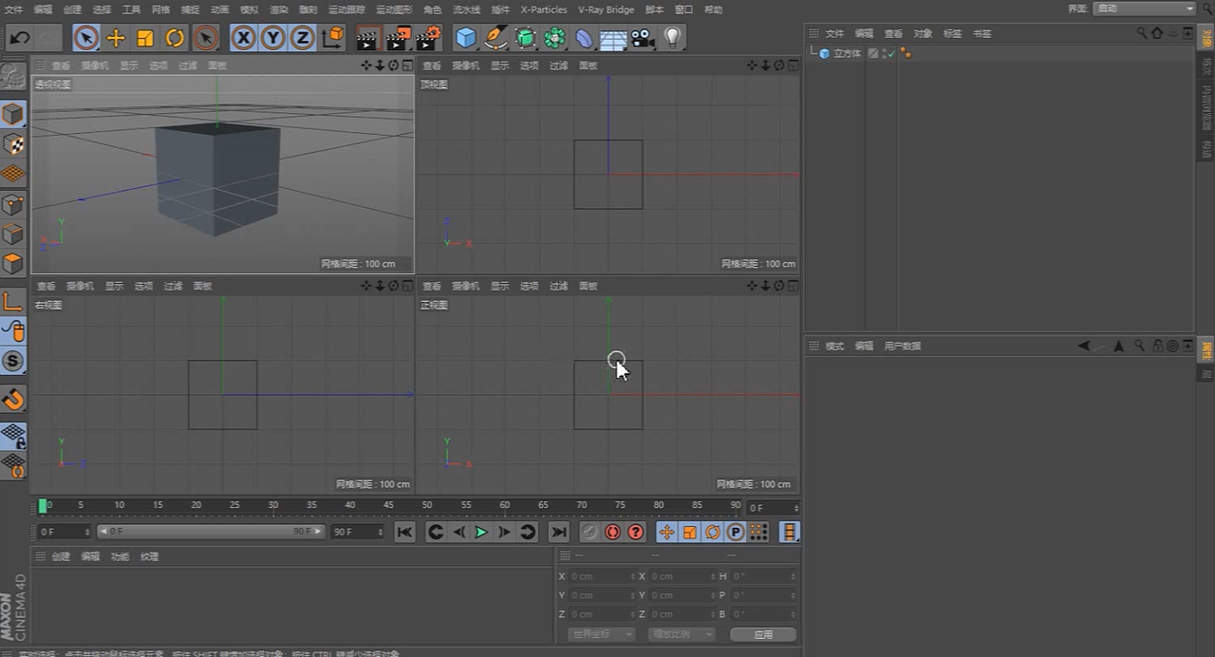
Task: Go to end of animation
Action: [x=559, y=533]
